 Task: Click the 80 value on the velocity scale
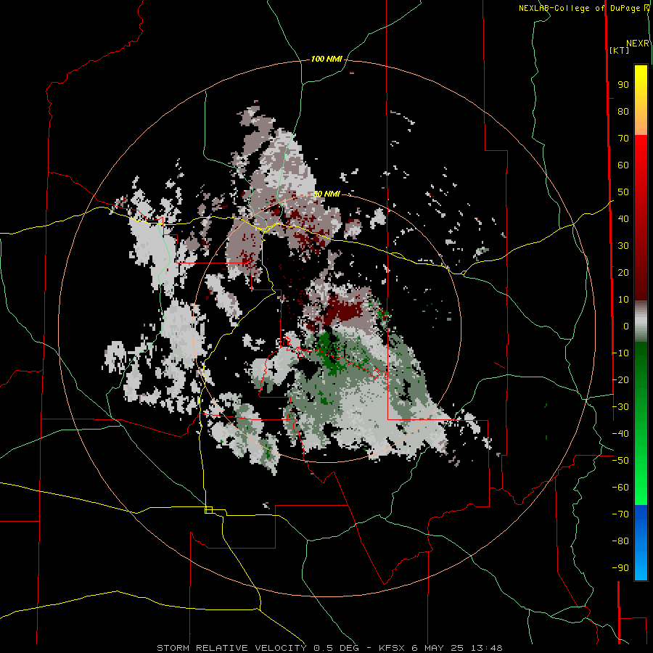coord(623,111)
